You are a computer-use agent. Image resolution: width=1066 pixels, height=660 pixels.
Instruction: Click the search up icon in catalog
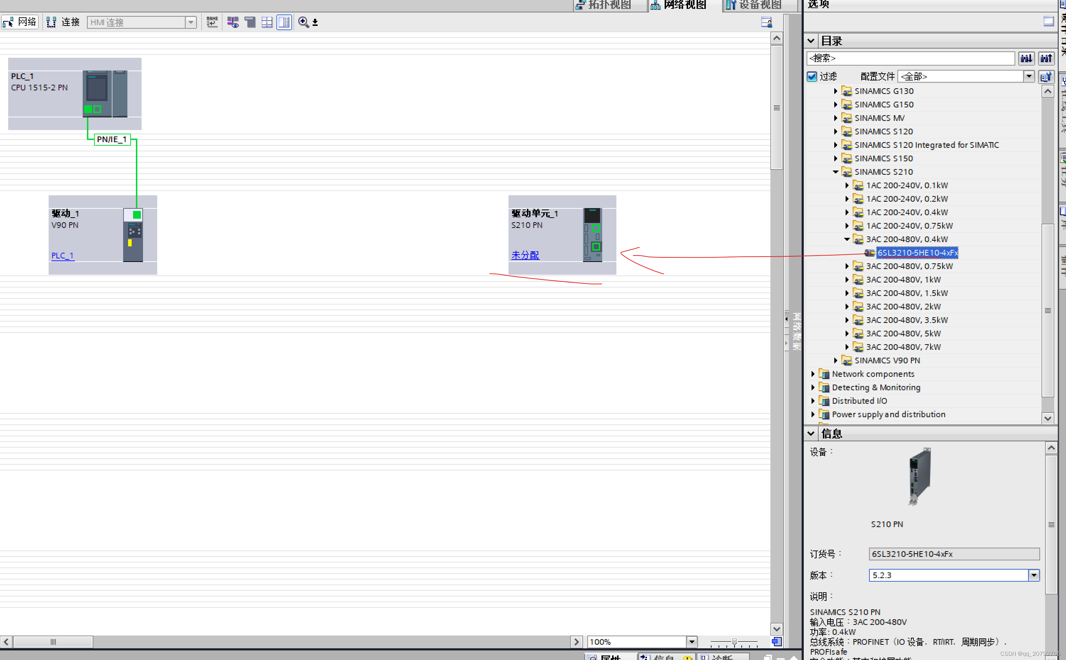[x=1046, y=58]
